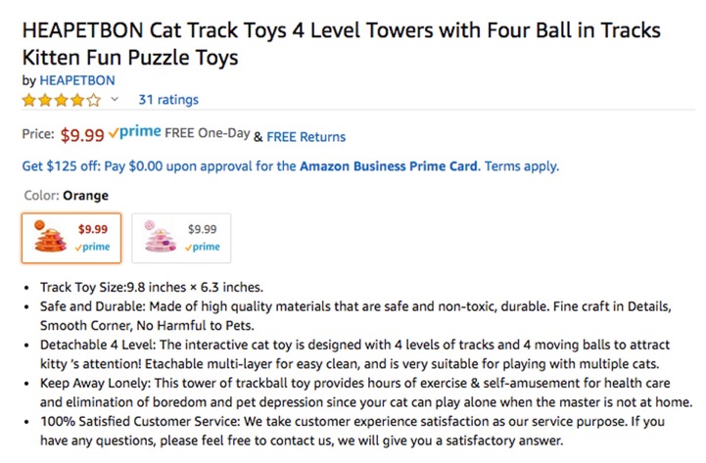Click the fifth empty star
The image size is (706, 463).
click(94, 100)
